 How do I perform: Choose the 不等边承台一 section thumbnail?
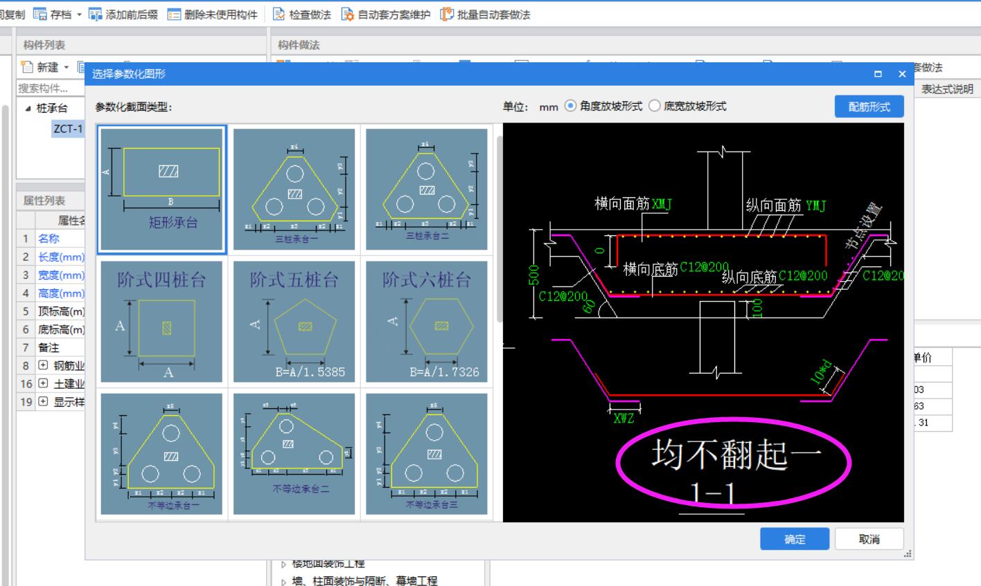(161, 454)
